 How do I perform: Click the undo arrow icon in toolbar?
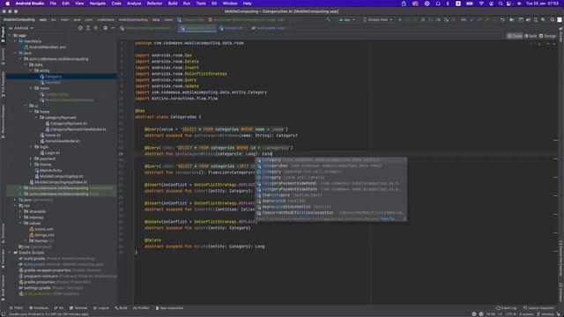coord(502,19)
